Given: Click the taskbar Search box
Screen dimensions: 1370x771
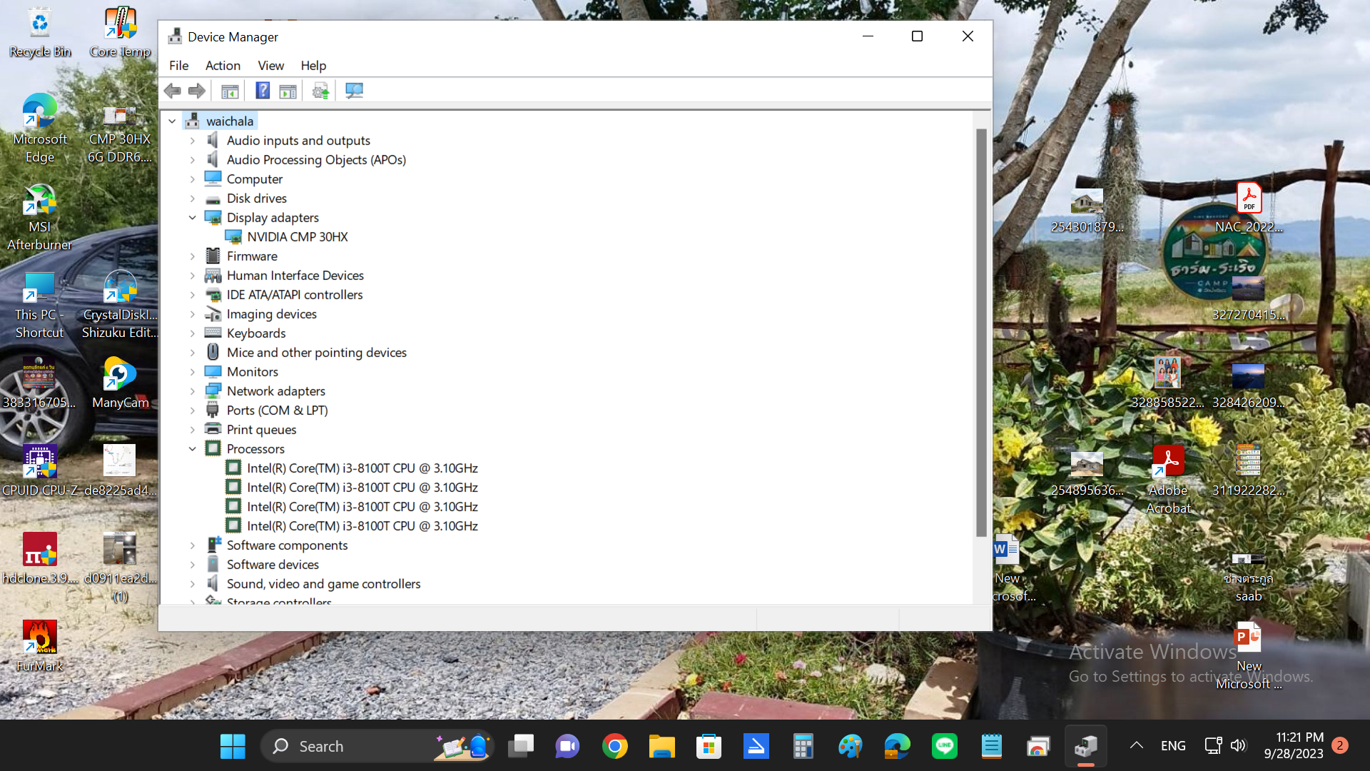Looking at the screenshot, I should pos(376,746).
